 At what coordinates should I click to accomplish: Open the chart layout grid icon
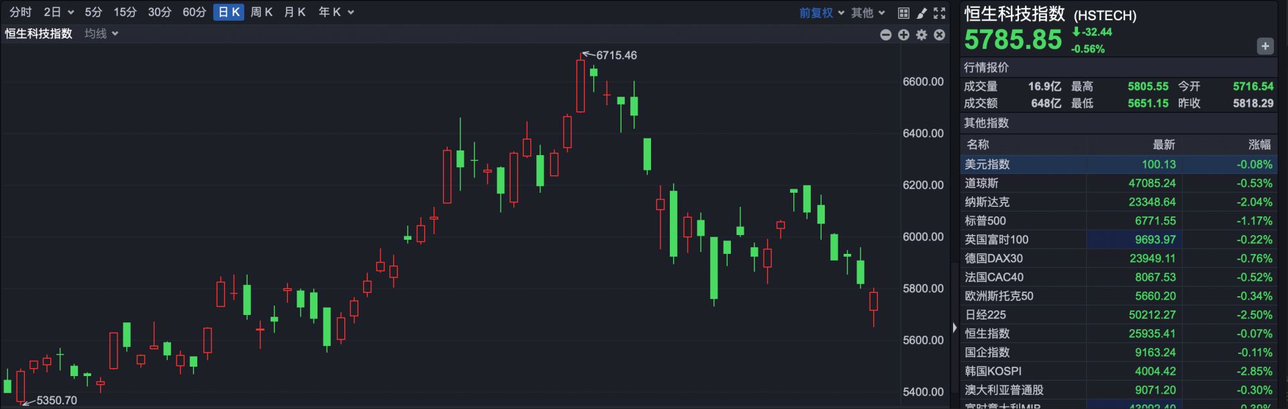pyautogui.click(x=903, y=13)
